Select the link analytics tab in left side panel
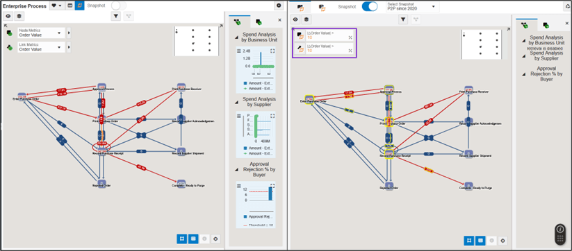Viewport: 572px width, 251px height. [x=238, y=22]
